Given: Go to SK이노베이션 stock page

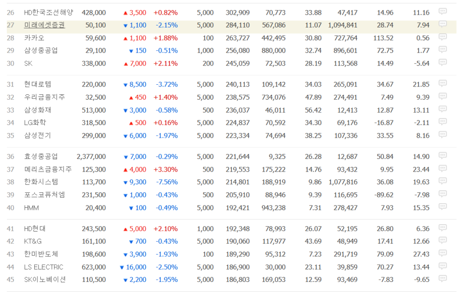Looking at the screenshot, I should [x=45, y=280].
